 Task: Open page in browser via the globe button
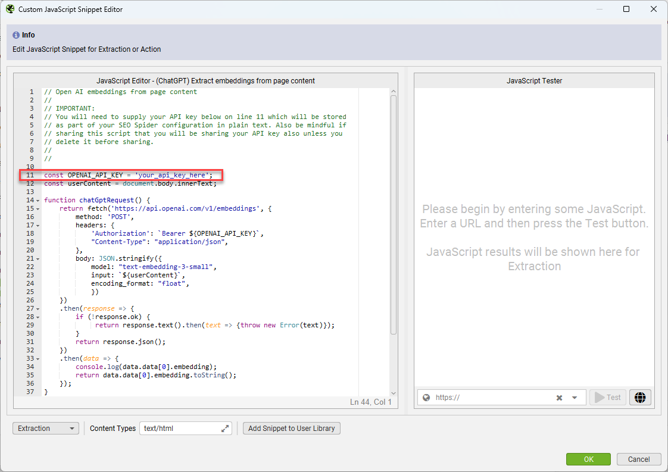click(640, 397)
